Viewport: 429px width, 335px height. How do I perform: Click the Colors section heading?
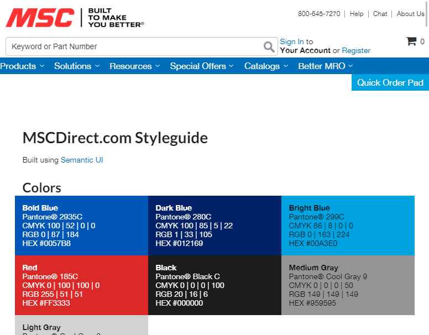tap(42, 188)
